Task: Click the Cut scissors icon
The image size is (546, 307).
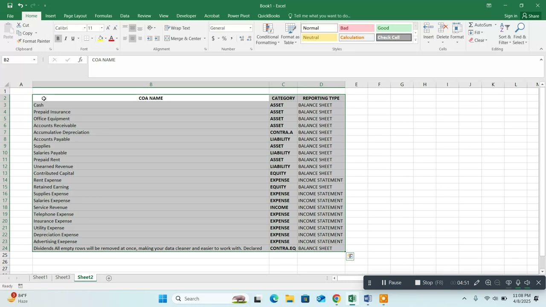Action: click(x=19, y=25)
